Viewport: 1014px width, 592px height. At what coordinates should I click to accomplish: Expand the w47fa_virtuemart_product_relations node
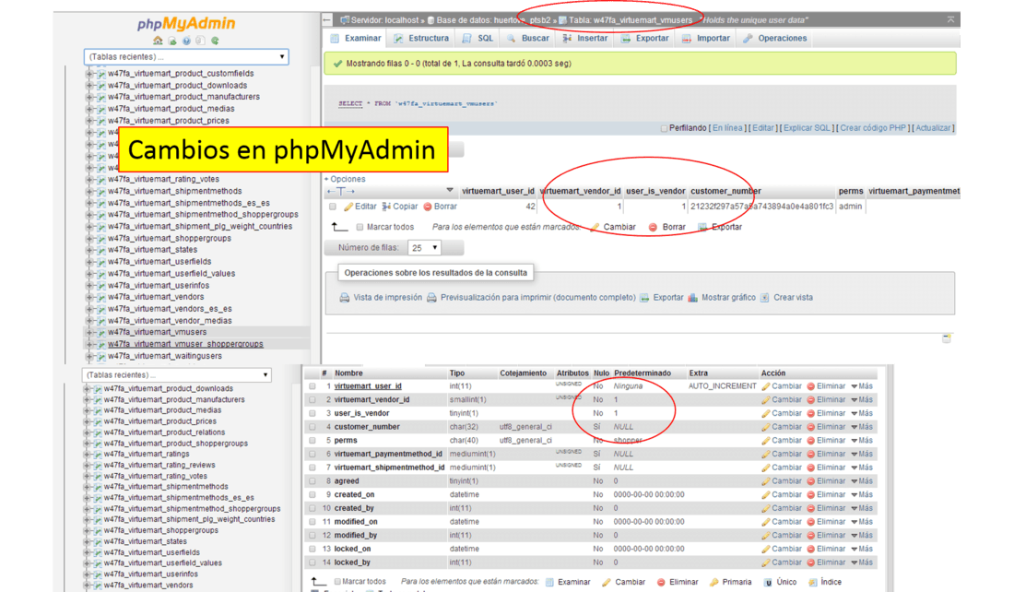tap(87, 432)
